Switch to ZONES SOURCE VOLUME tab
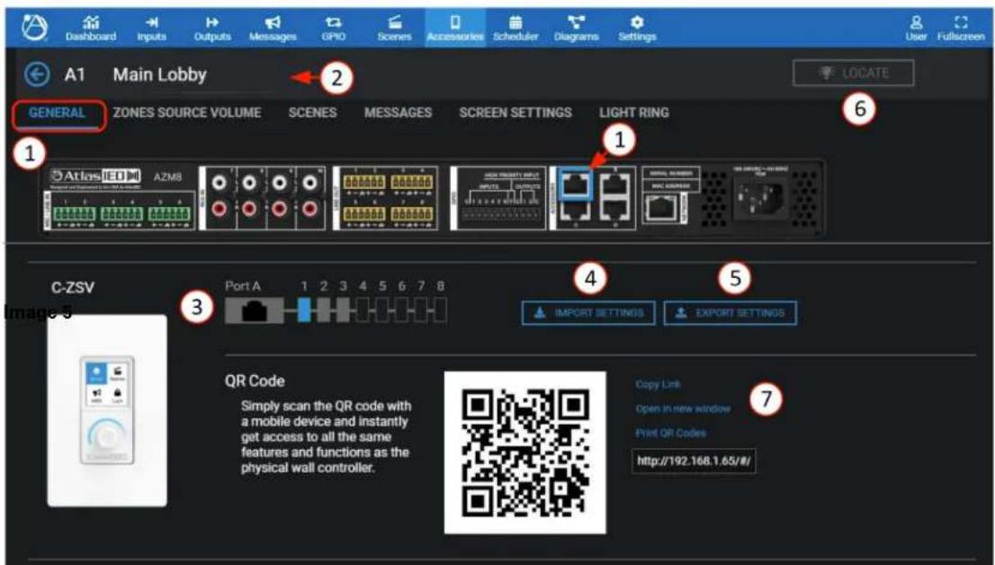The height and width of the screenshot is (565, 995). coord(186,113)
